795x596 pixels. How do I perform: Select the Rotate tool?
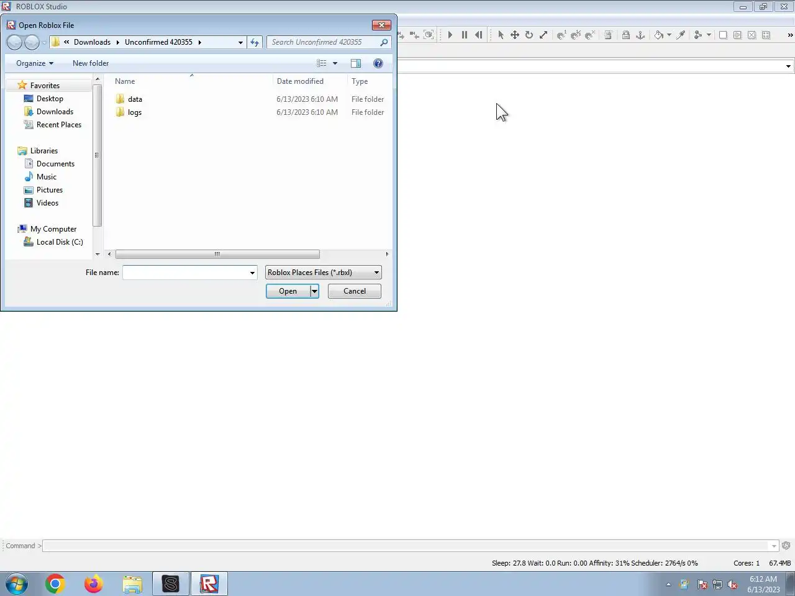click(529, 35)
